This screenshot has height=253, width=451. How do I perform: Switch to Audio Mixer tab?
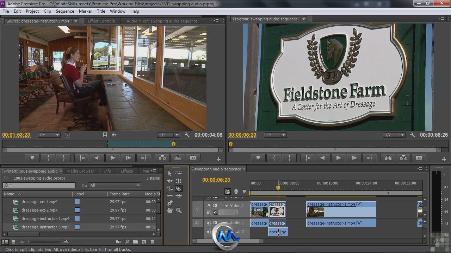tap(162, 21)
